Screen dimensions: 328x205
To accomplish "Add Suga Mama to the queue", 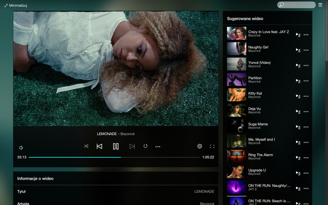I will 298,127.
